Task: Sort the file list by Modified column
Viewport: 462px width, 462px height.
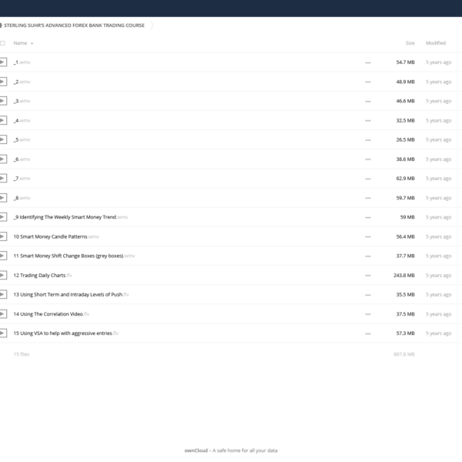Action: pyautogui.click(x=436, y=43)
